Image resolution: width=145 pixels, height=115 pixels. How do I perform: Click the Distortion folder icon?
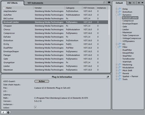pos(120,12)
